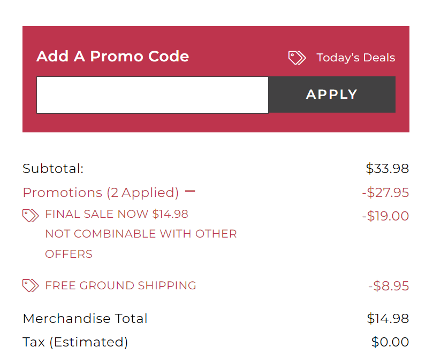
Task: Apply the promo code with APPLY button
Action: pyautogui.click(x=332, y=94)
